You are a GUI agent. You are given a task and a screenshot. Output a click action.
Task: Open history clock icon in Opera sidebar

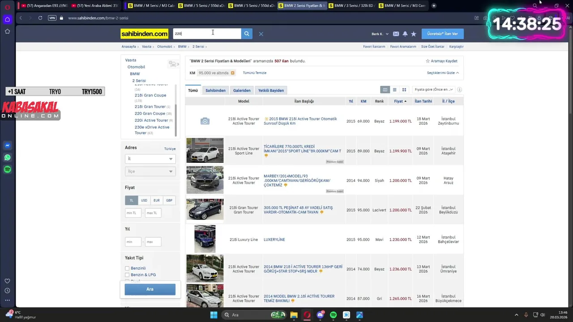[x=7, y=291]
